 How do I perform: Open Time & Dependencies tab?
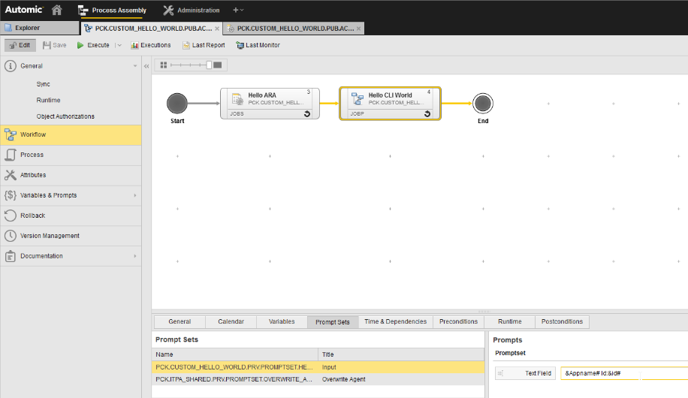coord(395,321)
